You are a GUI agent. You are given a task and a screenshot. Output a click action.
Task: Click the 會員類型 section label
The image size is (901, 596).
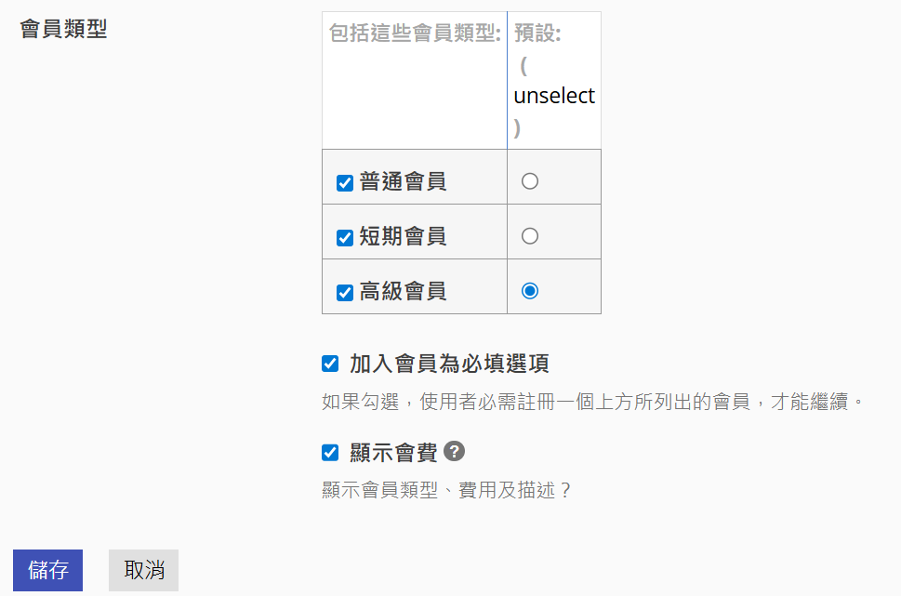pos(63,28)
